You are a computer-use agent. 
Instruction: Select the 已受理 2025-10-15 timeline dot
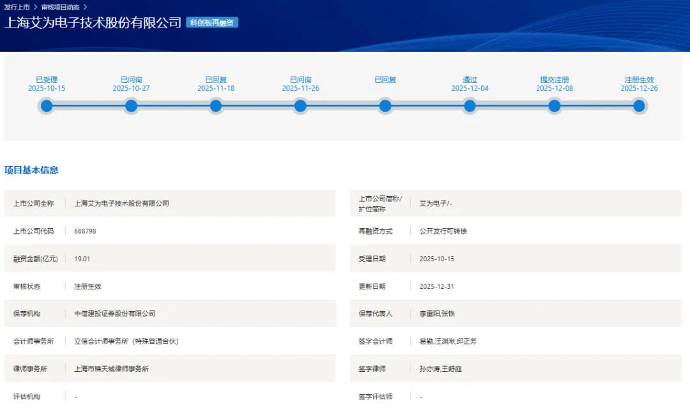(47, 106)
